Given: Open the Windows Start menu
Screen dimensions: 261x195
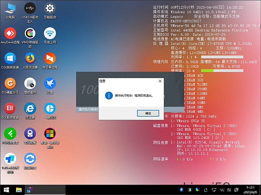Looking at the screenshot, I should tap(6, 190).
